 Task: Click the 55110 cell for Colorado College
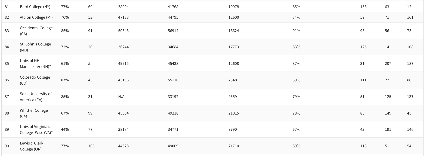point(173,80)
